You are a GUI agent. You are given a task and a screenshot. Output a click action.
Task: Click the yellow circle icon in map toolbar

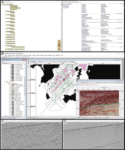[x=52, y=62]
